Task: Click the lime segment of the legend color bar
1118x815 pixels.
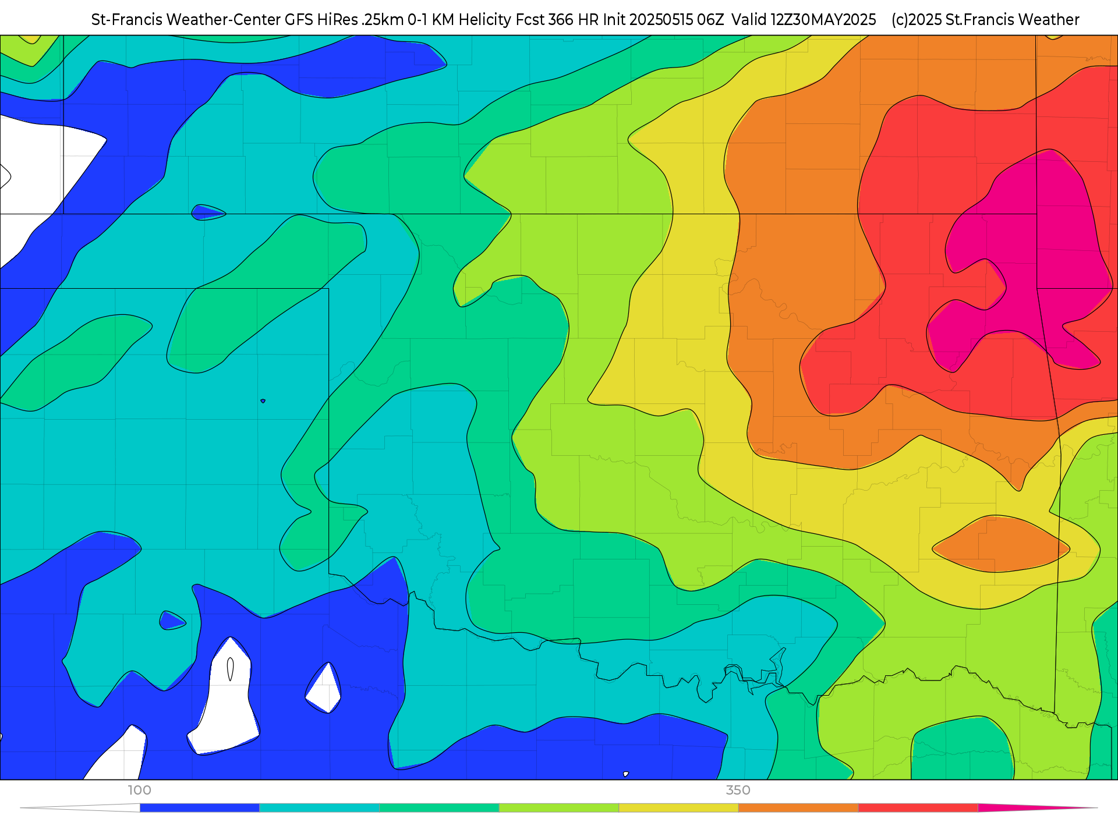Action: coord(559,808)
